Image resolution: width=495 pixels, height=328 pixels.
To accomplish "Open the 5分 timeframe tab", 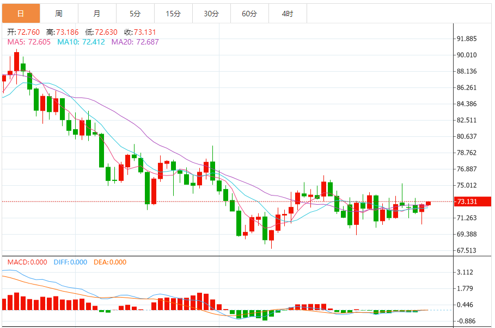I will 136,14.
